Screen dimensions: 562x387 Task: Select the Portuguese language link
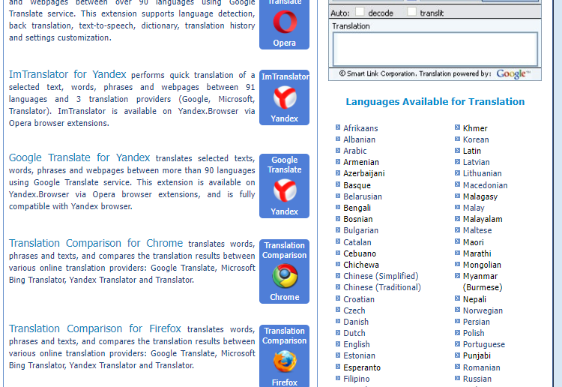click(483, 345)
